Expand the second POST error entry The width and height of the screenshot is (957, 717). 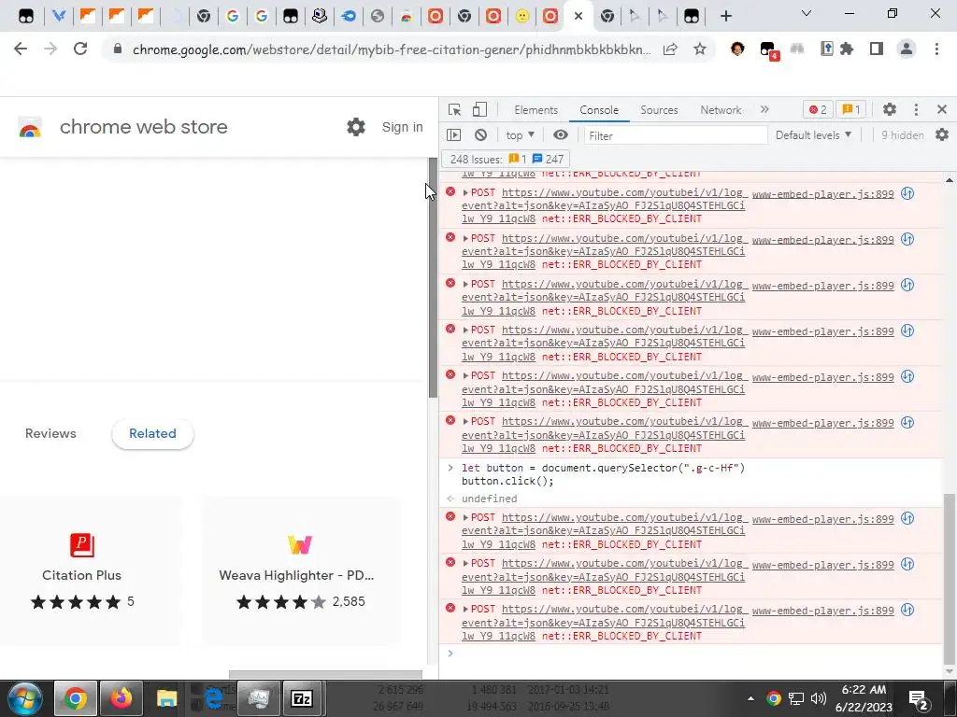pyautogui.click(x=465, y=238)
